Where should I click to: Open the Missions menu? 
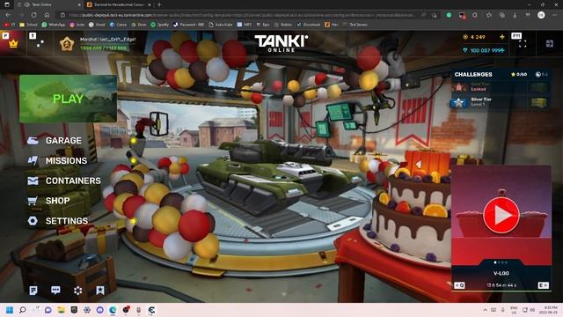point(66,160)
